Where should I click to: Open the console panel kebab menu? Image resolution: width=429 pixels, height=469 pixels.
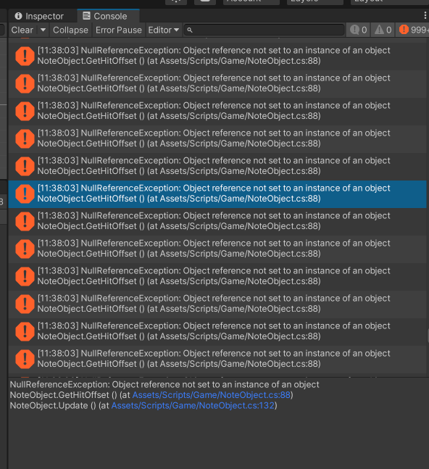click(x=425, y=15)
